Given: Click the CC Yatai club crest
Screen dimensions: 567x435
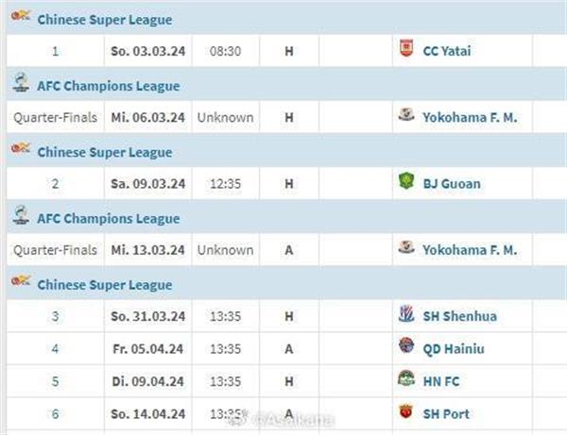Looking at the screenshot, I should point(406,51).
